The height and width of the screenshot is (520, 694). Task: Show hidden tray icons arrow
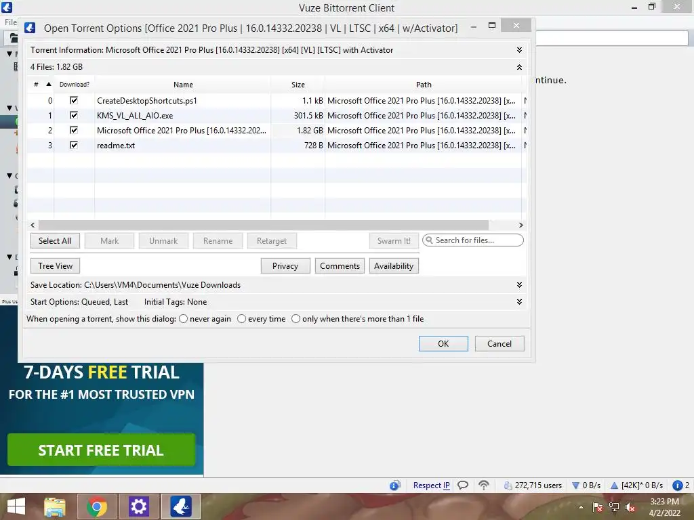point(581,507)
